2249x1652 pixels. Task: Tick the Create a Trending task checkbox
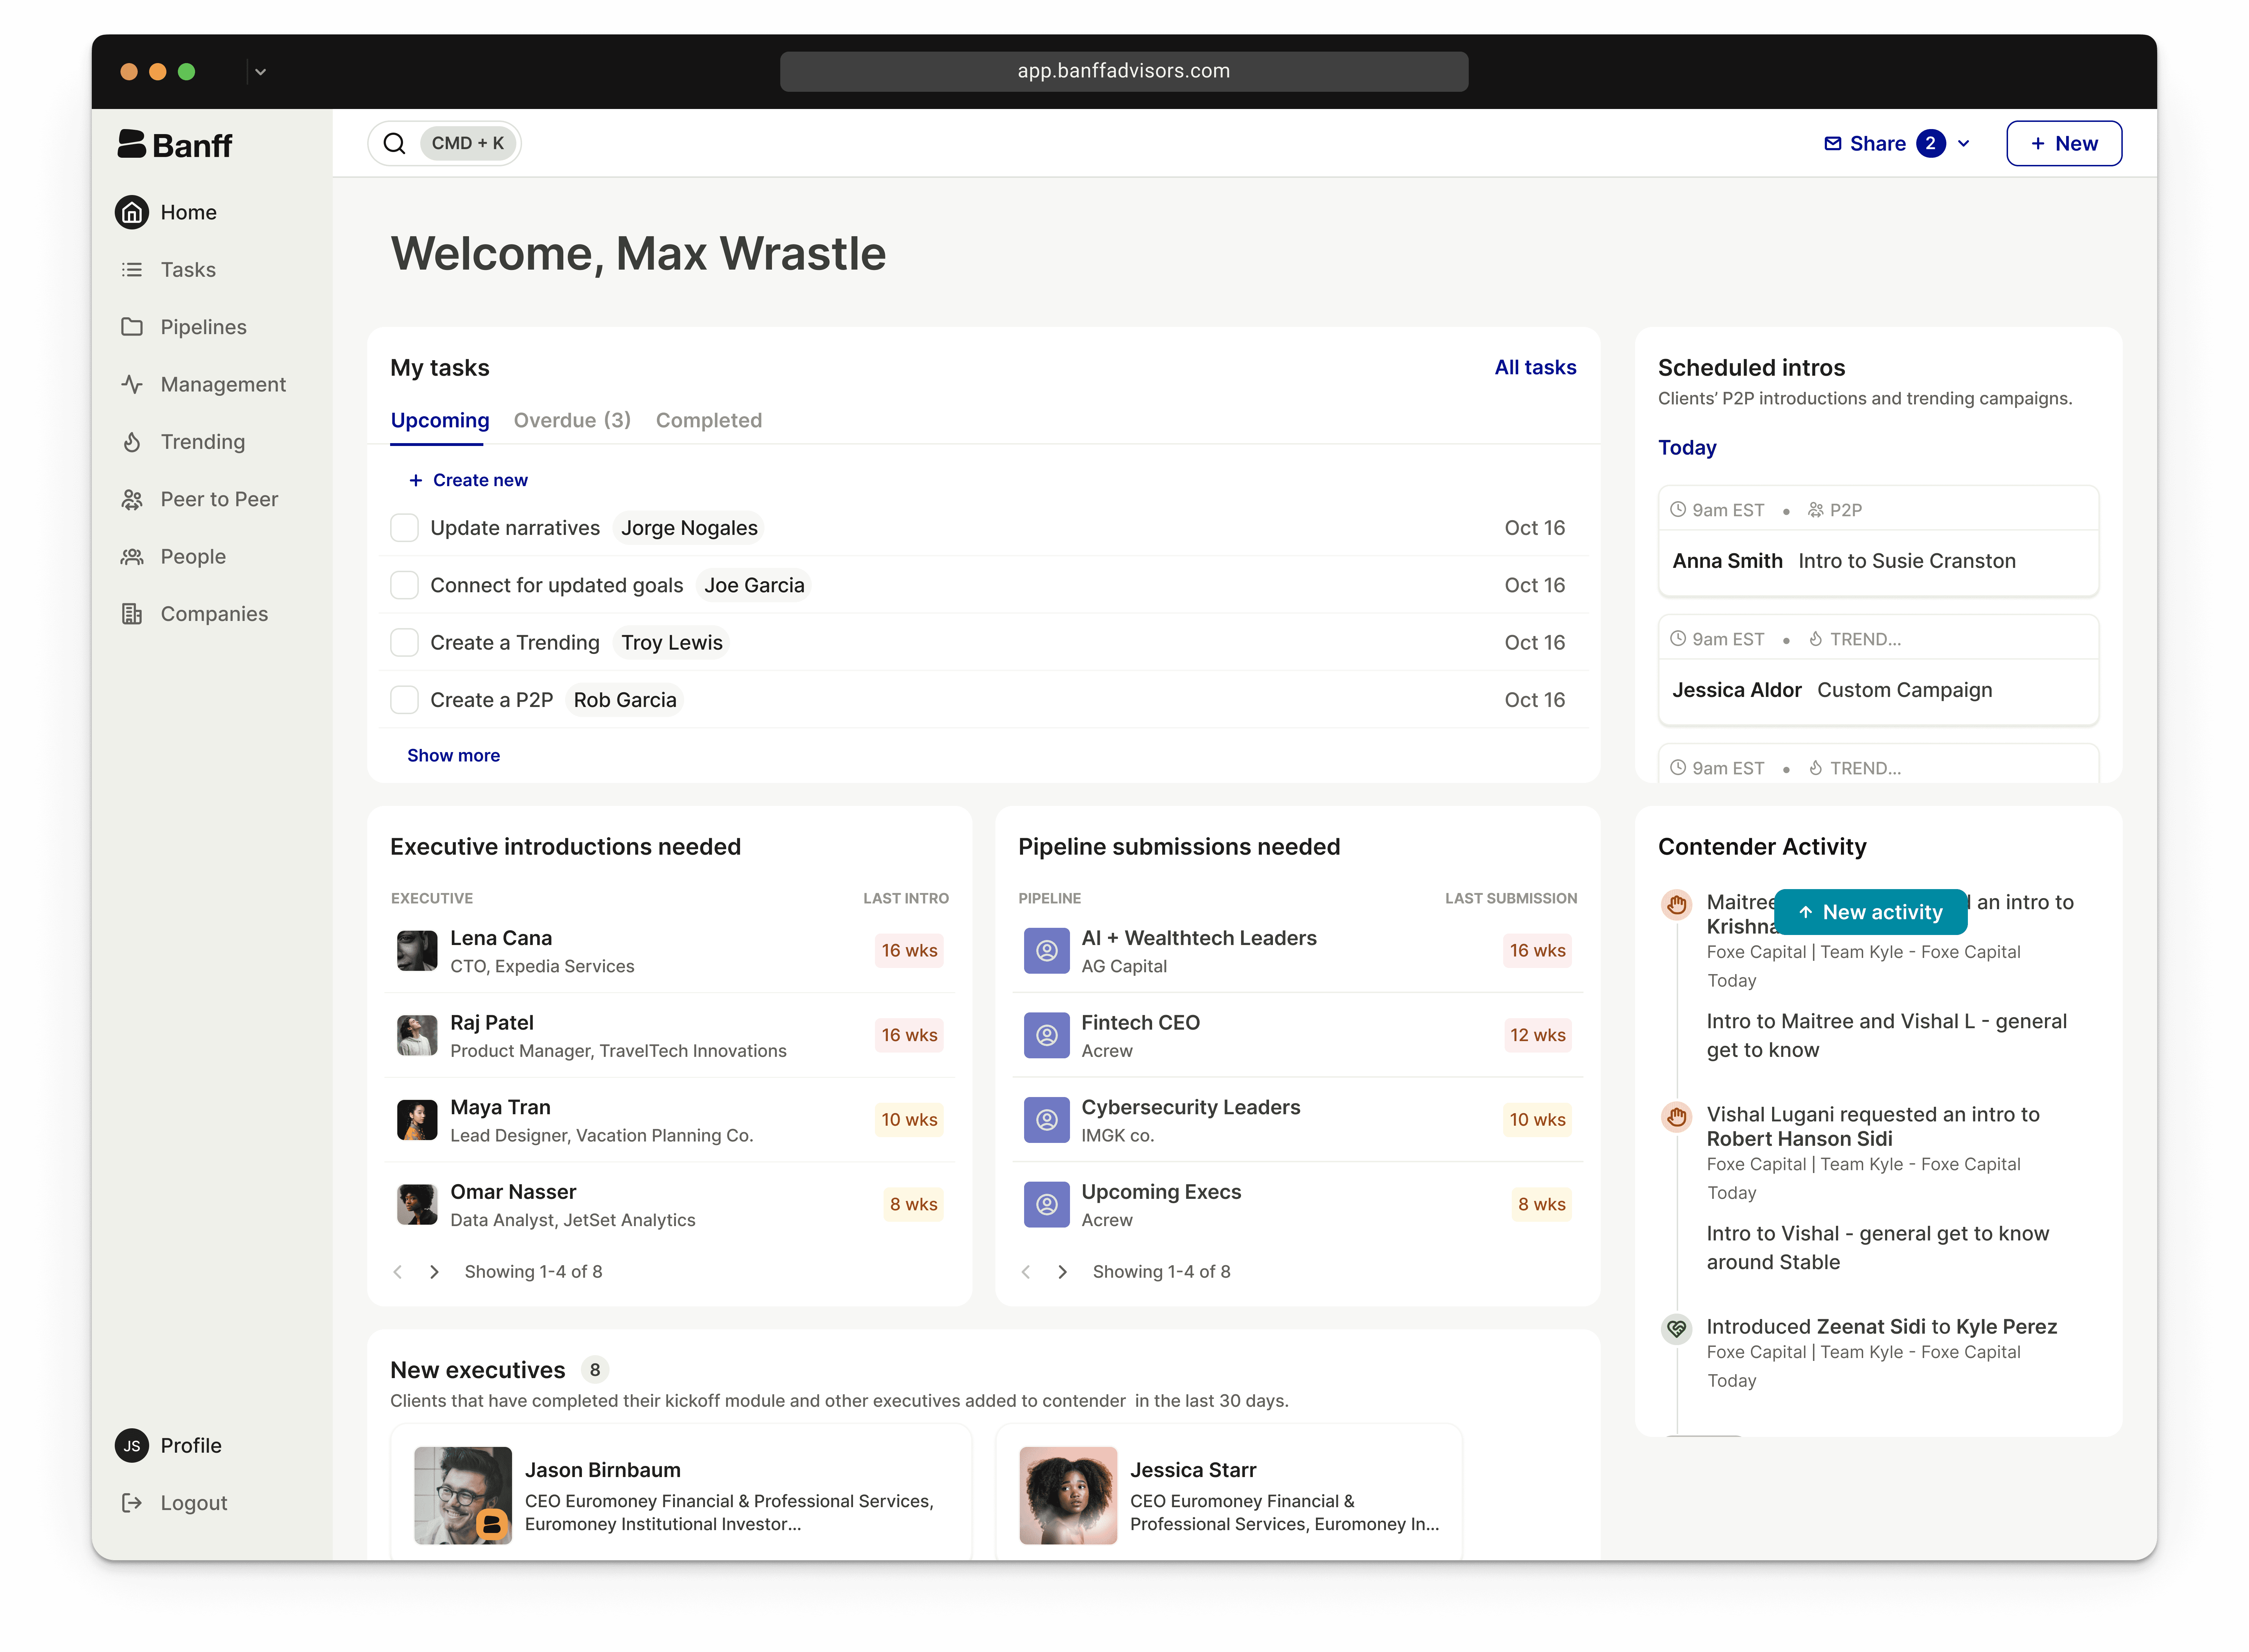tap(404, 643)
